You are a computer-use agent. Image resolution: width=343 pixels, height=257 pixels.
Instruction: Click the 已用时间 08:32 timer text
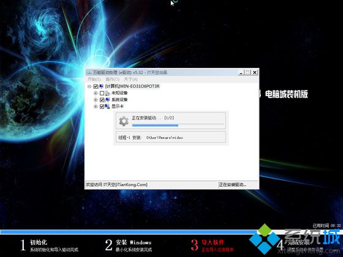326,226
